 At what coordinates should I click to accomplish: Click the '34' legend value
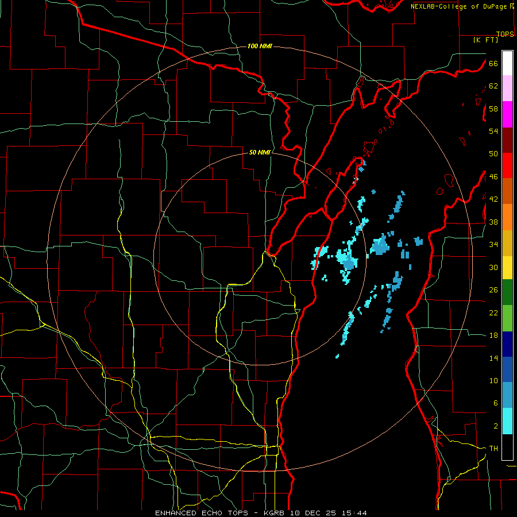click(x=493, y=245)
